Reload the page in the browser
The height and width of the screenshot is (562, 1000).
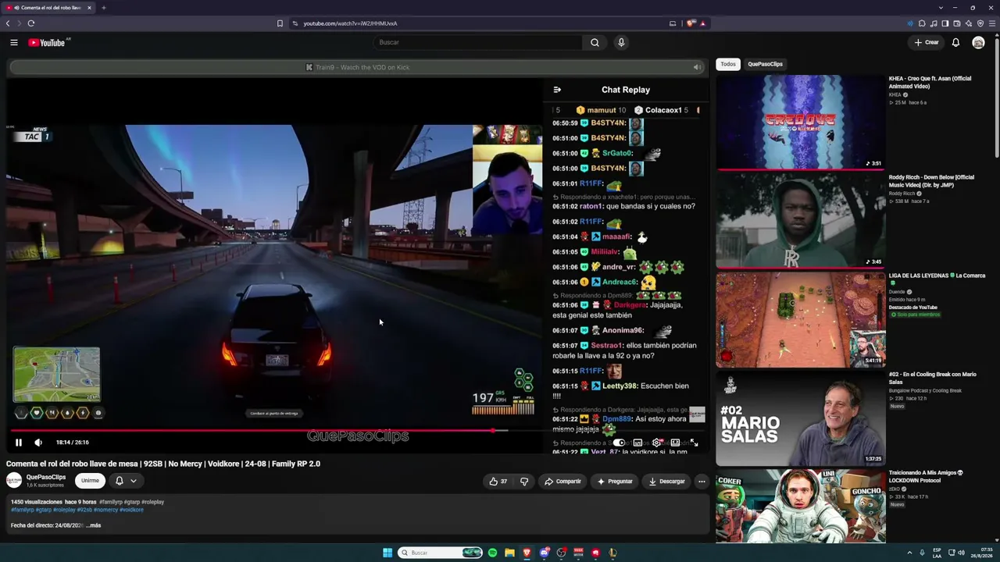(31, 23)
